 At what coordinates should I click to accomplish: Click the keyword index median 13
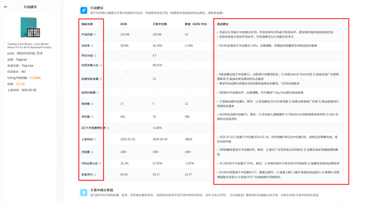pyautogui.click(x=154, y=79)
